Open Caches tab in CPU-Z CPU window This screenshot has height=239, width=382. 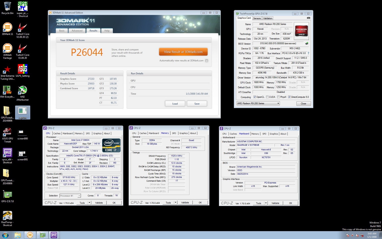pos(57,133)
